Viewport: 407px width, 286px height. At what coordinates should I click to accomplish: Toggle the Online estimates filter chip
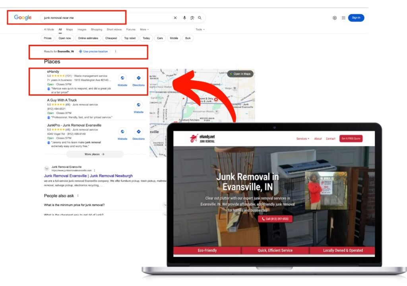(x=88, y=38)
